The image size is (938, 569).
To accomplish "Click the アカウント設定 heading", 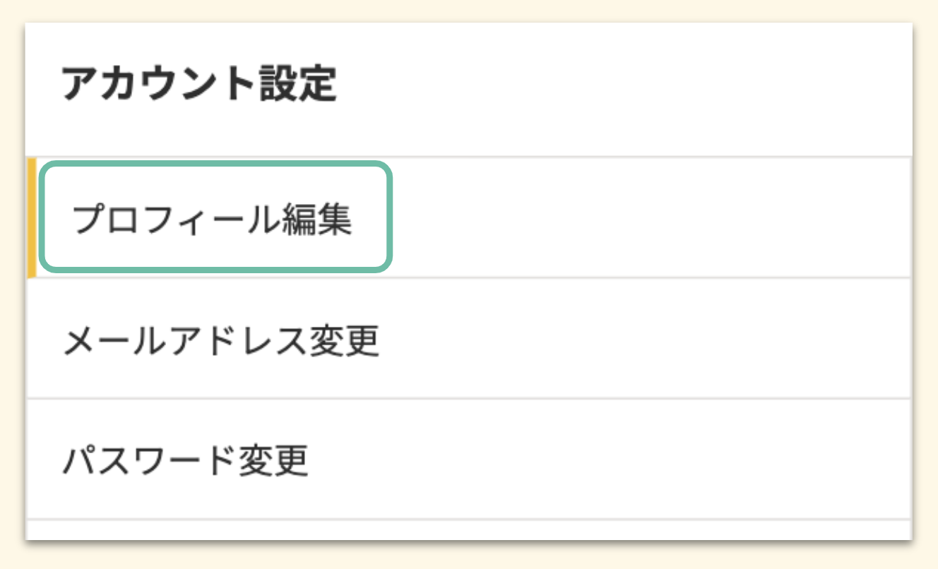I will pyautogui.click(x=198, y=85).
